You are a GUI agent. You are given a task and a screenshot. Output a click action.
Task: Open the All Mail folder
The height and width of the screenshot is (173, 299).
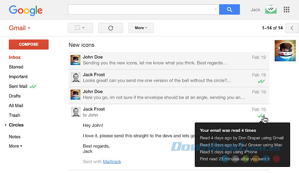(16, 106)
